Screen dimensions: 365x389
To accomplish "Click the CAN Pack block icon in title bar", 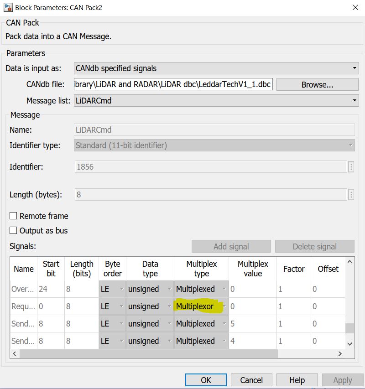I will pyautogui.click(x=6, y=7).
